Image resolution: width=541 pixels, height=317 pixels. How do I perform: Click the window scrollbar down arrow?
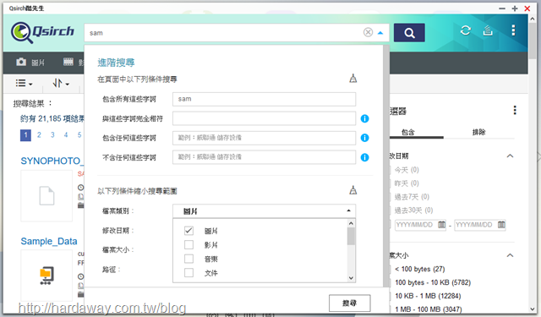533,309
